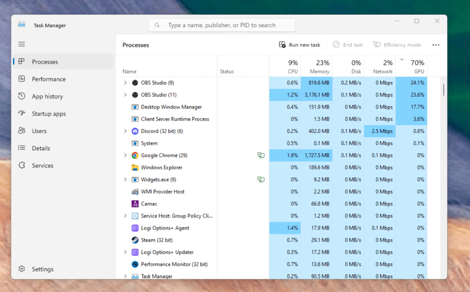The height and width of the screenshot is (292, 470).
Task: Click the Efficiency mode button
Action: point(397,45)
